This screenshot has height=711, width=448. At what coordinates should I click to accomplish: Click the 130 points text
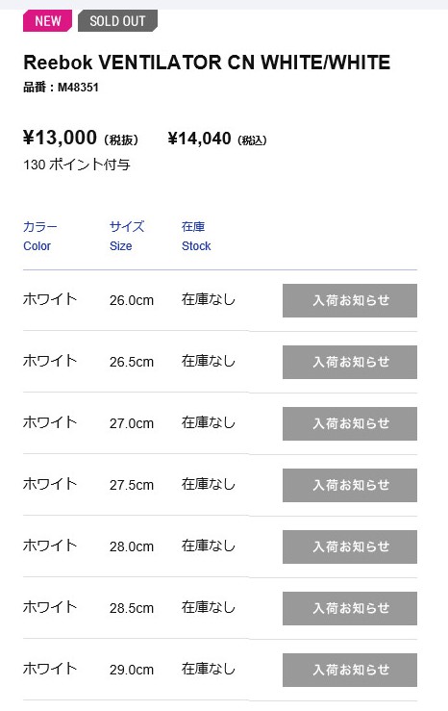pyautogui.click(x=77, y=165)
